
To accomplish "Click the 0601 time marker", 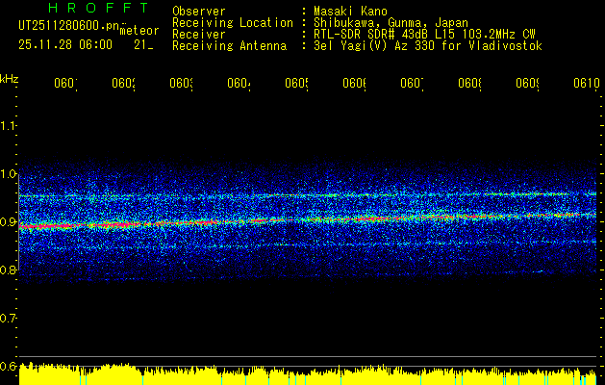I will point(65,84).
